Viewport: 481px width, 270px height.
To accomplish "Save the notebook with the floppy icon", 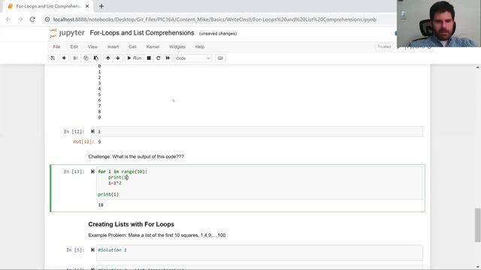I will 53,58.
